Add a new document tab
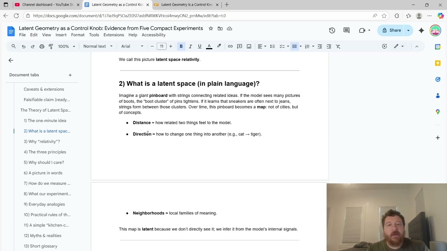447x251 pixels. point(70,75)
